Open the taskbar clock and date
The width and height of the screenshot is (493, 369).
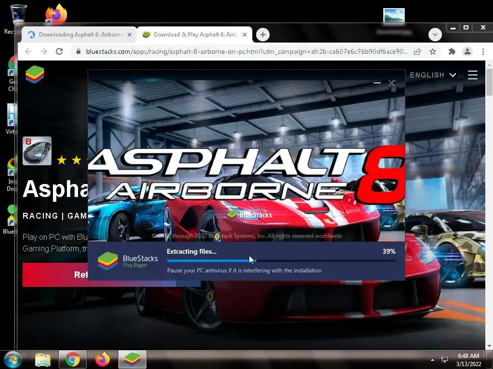tap(468, 360)
